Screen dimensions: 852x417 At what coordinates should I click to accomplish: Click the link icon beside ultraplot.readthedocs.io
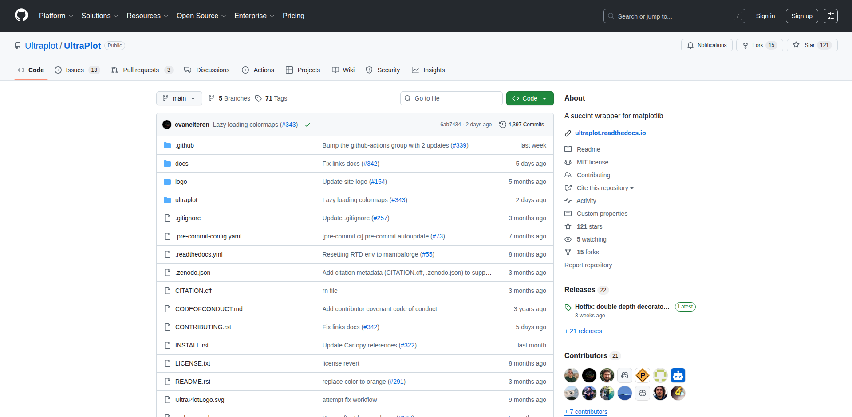[x=568, y=133]
